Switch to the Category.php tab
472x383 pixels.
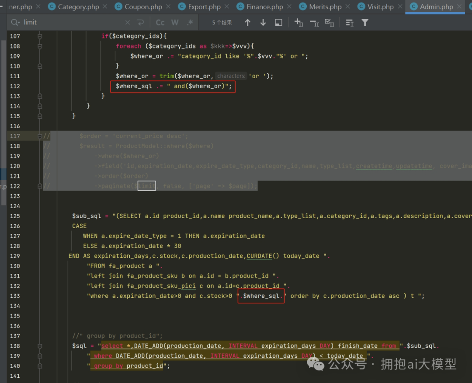click(x=78, y=7)
